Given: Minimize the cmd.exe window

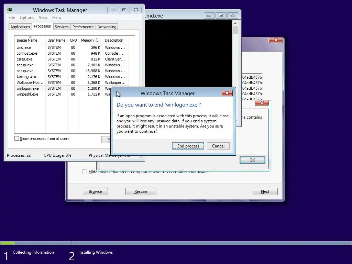Looking at the screenshot, I should pyautogui.click(x=209, y=15).
